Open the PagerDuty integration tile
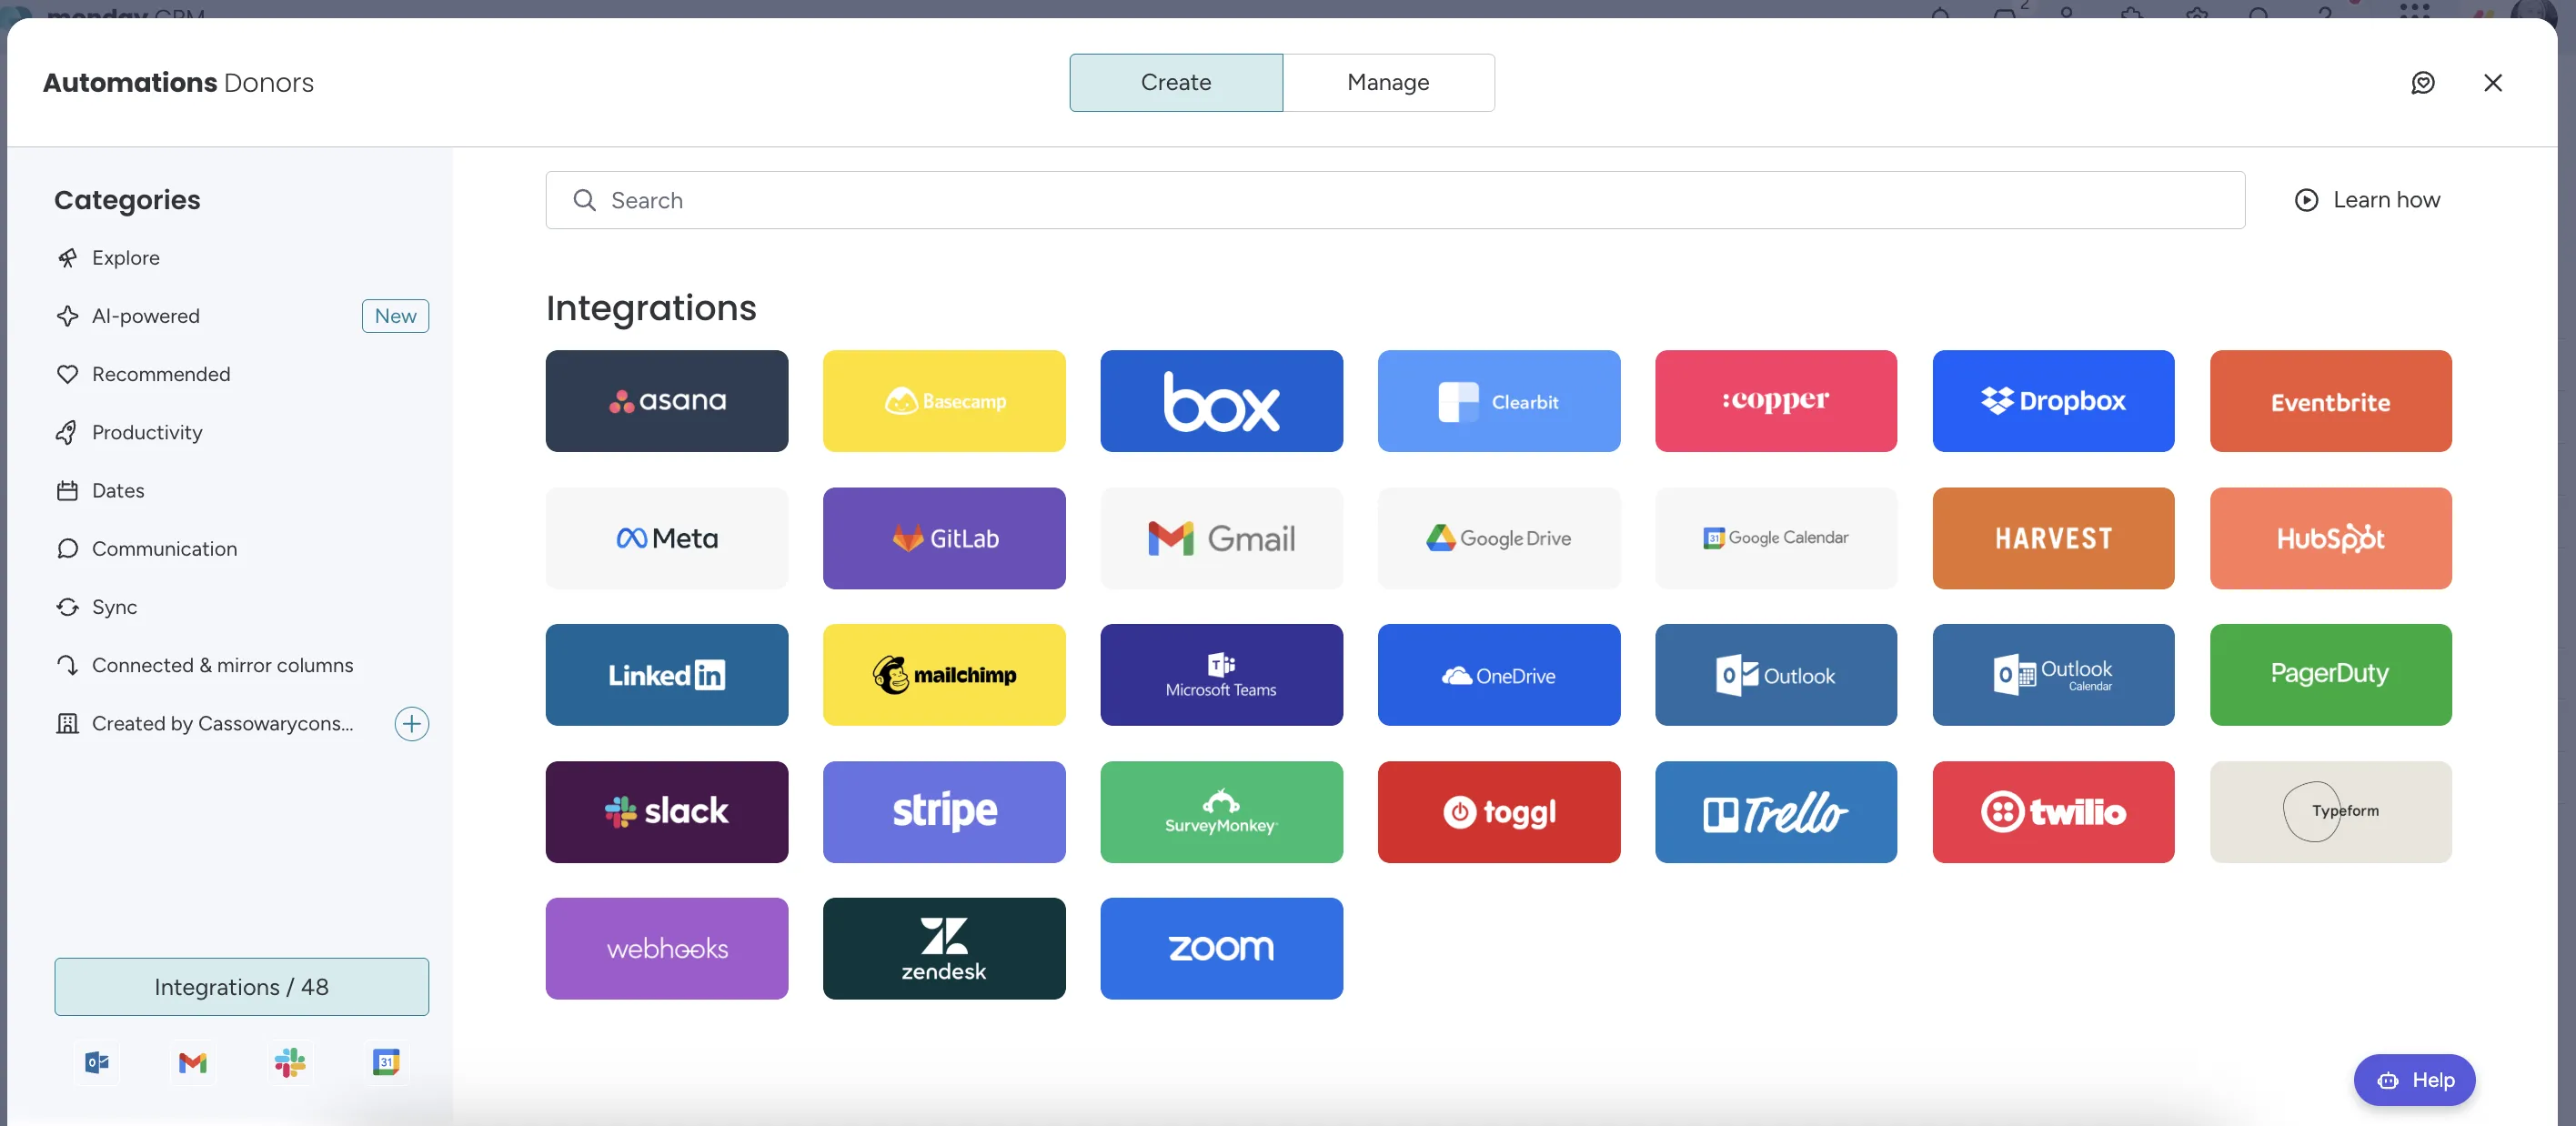Image resolution: width=2576 pixels, height=1126 pixels. tap(2330, 675)
